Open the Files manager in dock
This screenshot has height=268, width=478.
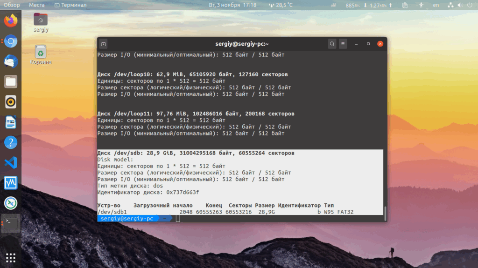[x=11, y=82]
